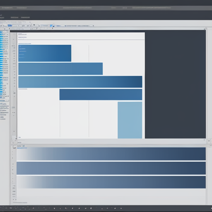Click the small icon at canvas bottom-right corner
The width and height of the screenshot is (212, 212).
pos(204,140)
